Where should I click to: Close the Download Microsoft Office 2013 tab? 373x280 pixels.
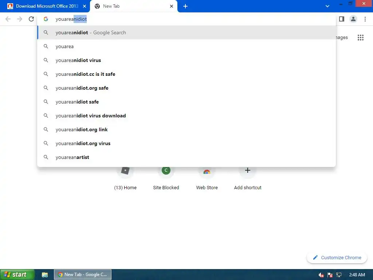pyautogui.click(x=85, y=6)
